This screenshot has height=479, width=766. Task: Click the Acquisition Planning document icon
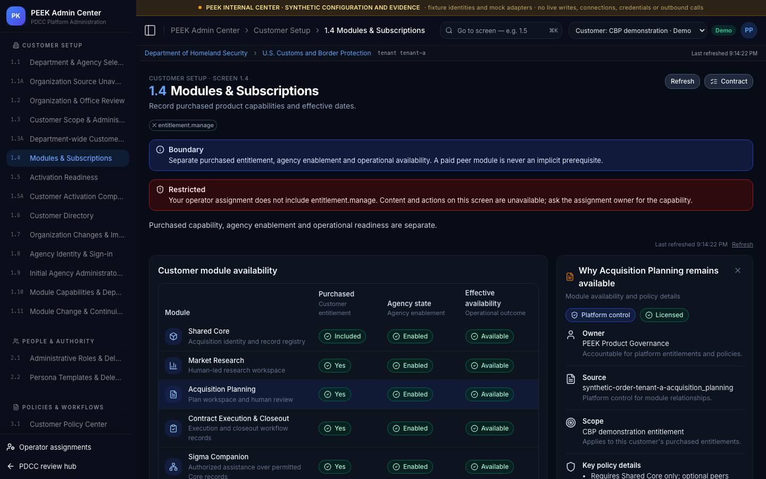click(x=173, y=394)
